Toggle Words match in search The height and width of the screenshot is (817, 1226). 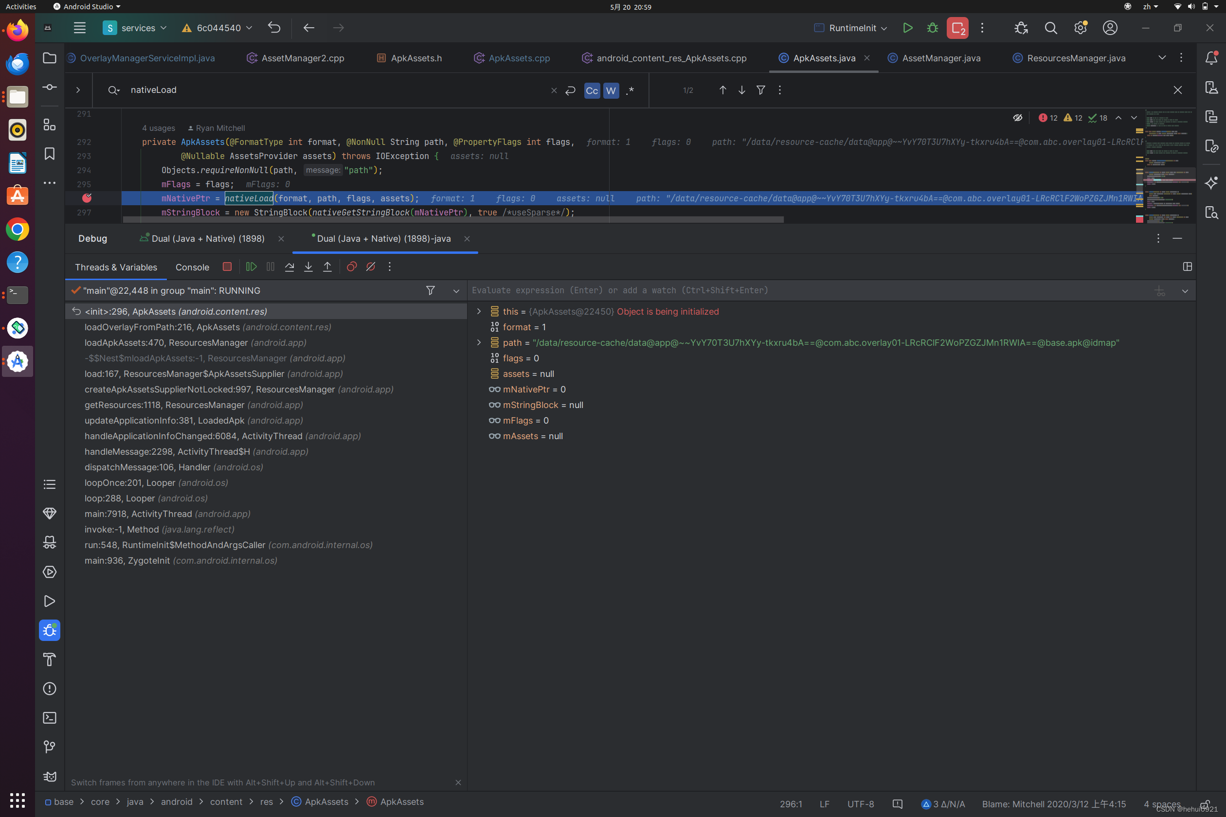tap(611, 90)
